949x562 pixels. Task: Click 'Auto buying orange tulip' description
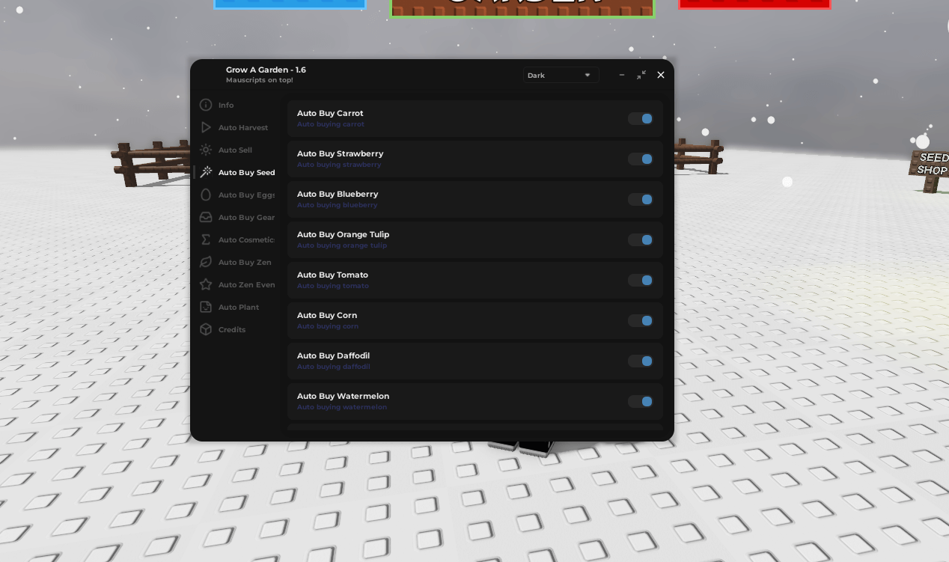(342, 245)
